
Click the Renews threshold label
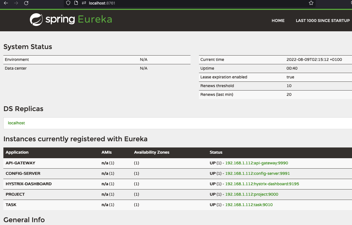217,86
